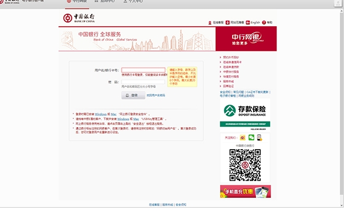Viewport: 344px width, 211px height.
Task: Open footer 服务市场 link
Action: pos(168,204)
